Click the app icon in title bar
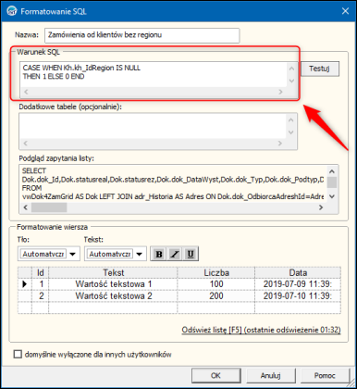The image size is (357, 389). [x=12, y=11]
